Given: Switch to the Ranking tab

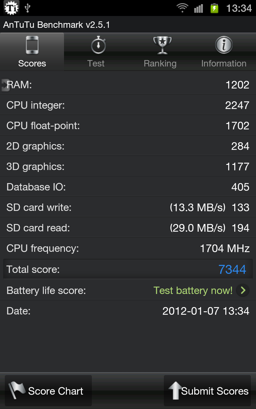Looking at the screenshot, I should coord(160,52).
